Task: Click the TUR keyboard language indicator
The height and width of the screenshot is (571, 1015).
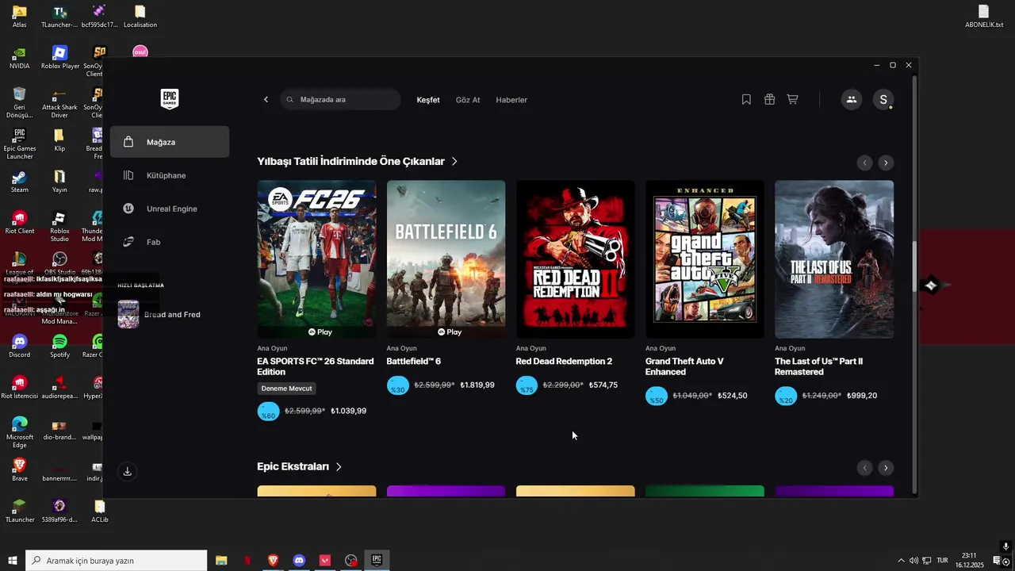Action: click(x=943, y=561)
